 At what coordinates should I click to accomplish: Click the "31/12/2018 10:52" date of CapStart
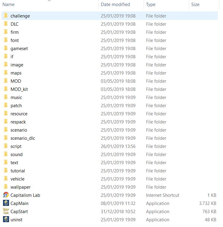(x=118, y=212)
